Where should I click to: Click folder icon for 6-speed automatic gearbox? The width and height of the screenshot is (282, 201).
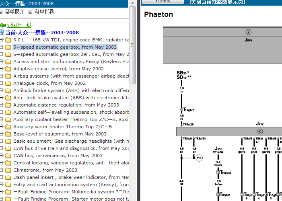(8, 54)
